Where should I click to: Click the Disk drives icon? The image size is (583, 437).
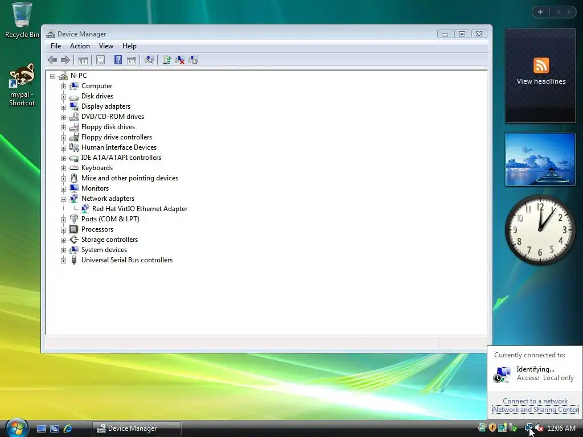(x=74, y=97)
